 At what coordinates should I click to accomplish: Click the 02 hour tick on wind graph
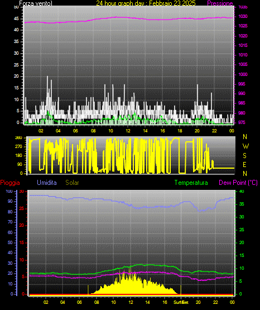click(x=41, y=131)
